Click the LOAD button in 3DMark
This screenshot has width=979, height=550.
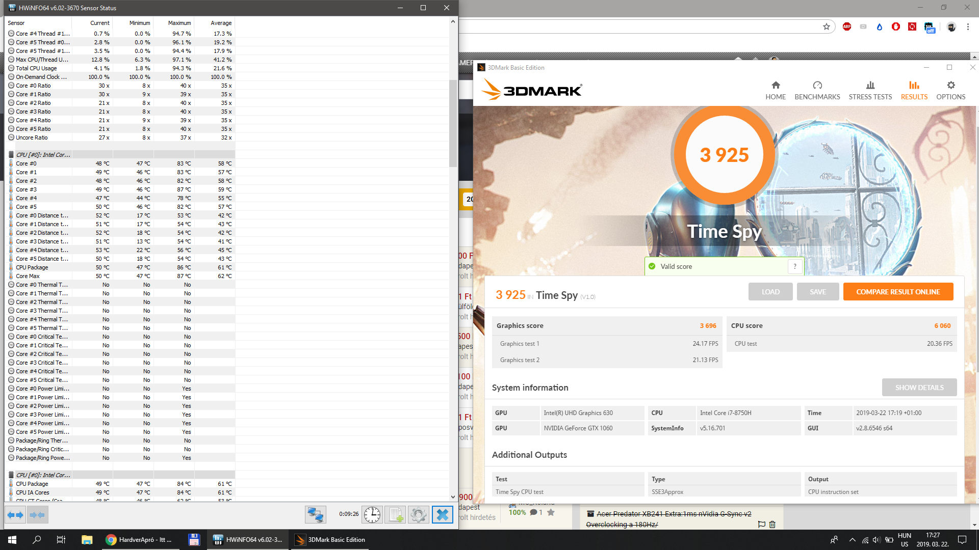(770, 292)
